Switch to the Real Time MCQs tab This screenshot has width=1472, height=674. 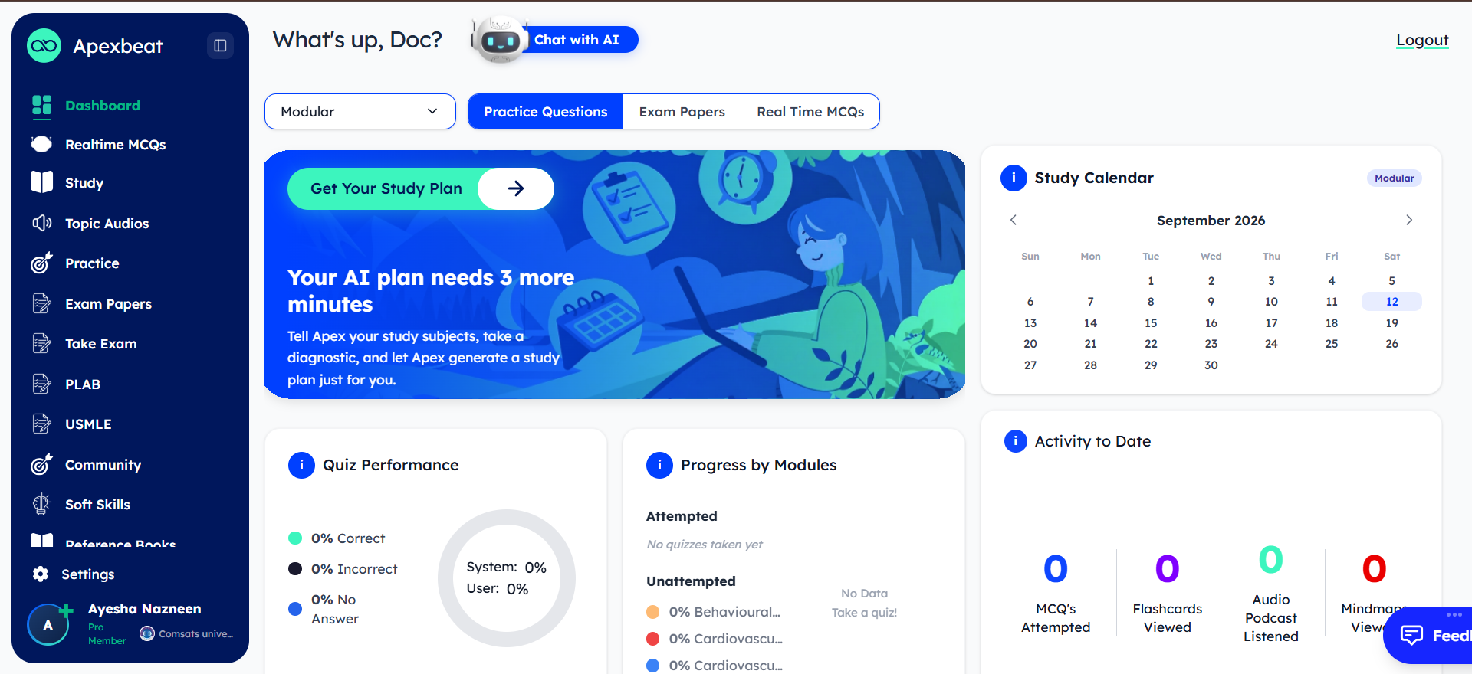[x=810, y=112]
